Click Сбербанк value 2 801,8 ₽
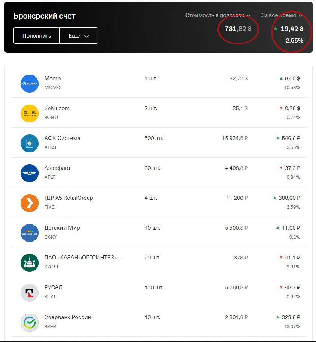Viewport: 316px width, 342px height. click(x=236, y=318)
